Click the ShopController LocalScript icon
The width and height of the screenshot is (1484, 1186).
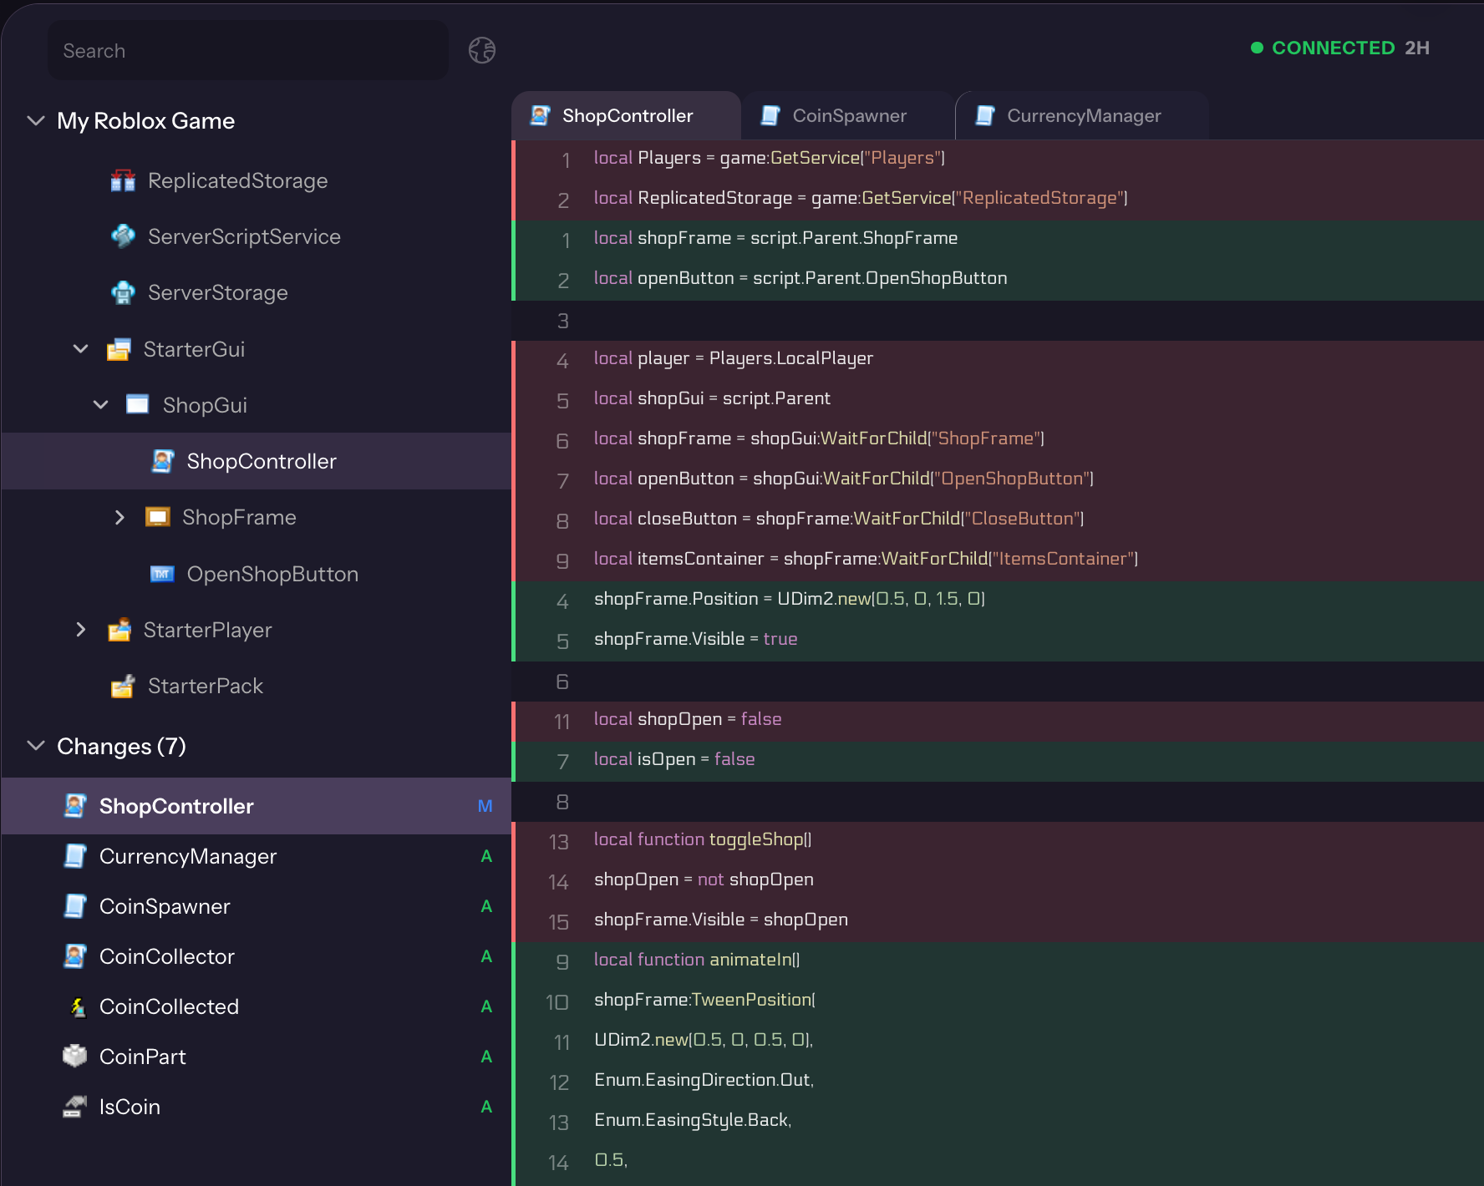tap(162, 461)
